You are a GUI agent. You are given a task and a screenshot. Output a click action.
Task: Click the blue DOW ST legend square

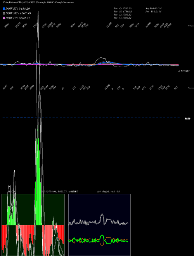click(4, 9)
